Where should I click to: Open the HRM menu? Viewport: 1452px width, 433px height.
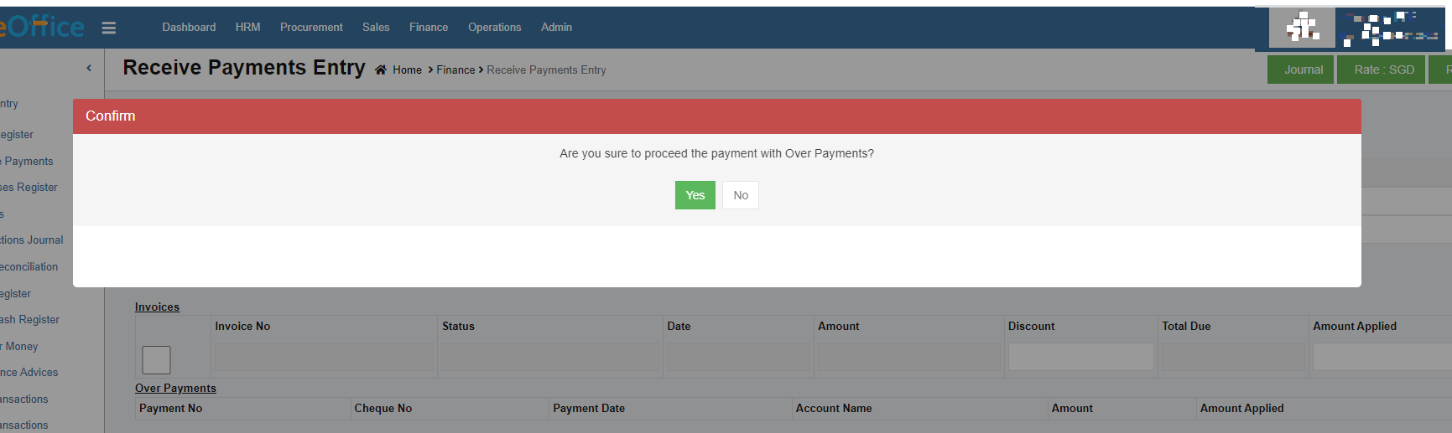coord(247,28)
